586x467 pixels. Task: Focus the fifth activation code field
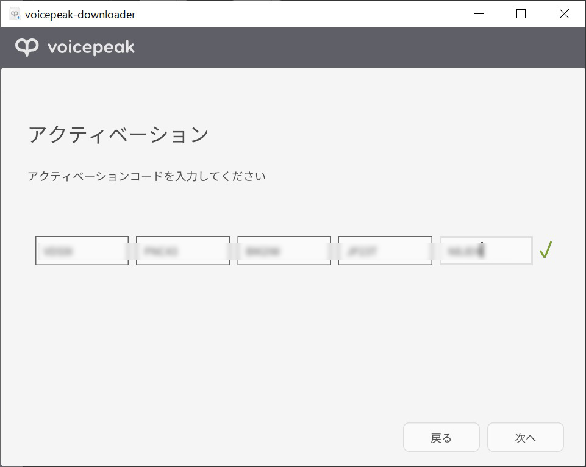[x=486, y=251]
